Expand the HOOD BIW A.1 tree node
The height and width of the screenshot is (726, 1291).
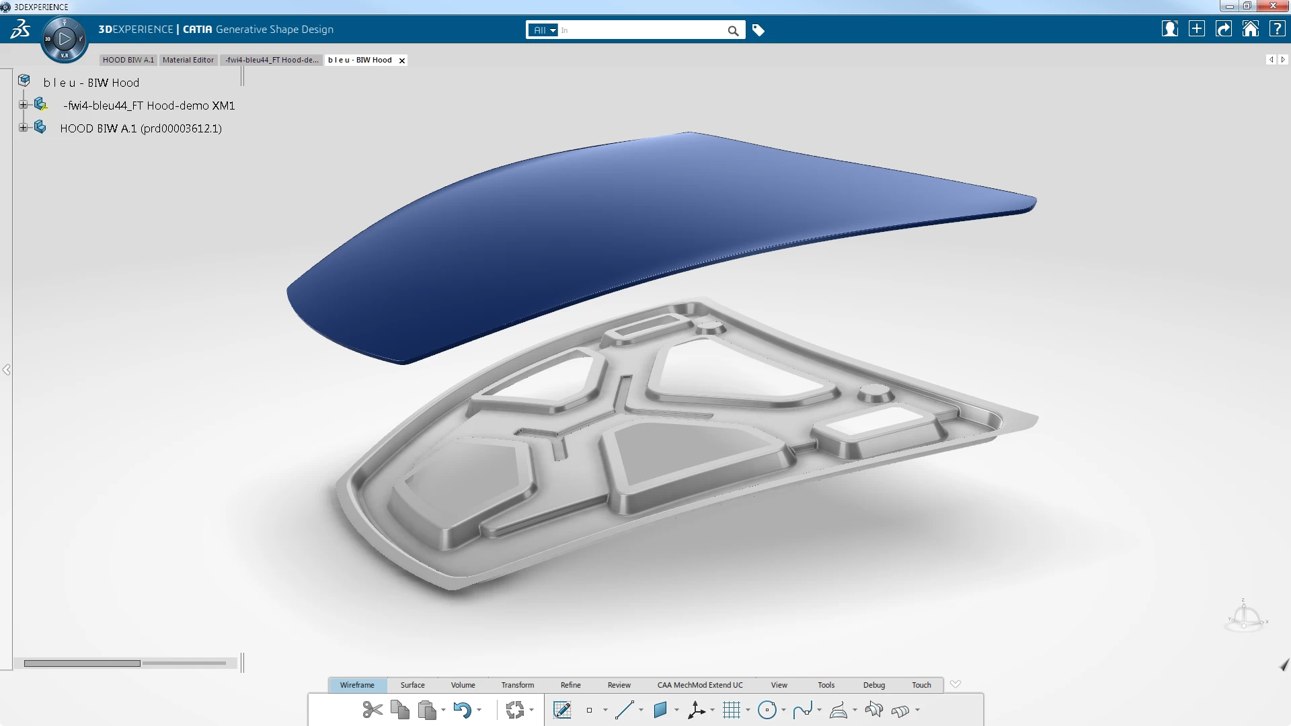tap(24, 128)
